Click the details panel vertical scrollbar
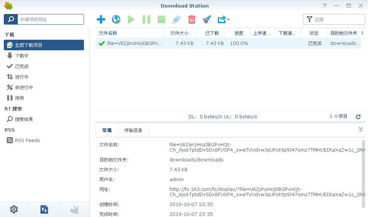Screen dimensions: 368x217 (363, 174)
